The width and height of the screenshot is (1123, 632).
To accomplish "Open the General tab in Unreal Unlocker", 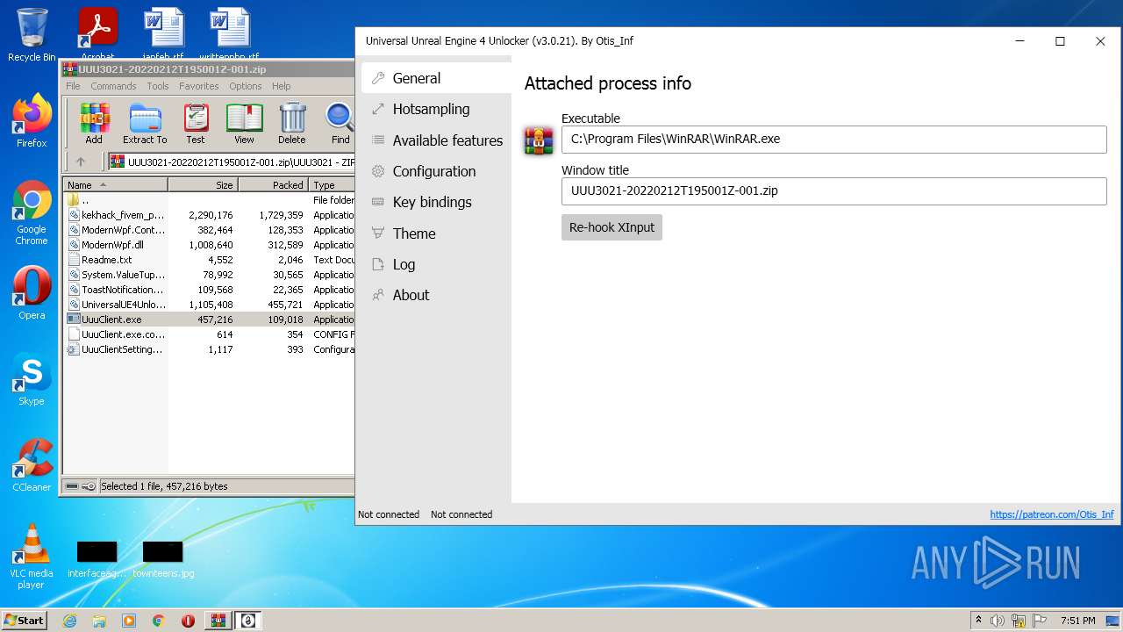I will point(436,78).
